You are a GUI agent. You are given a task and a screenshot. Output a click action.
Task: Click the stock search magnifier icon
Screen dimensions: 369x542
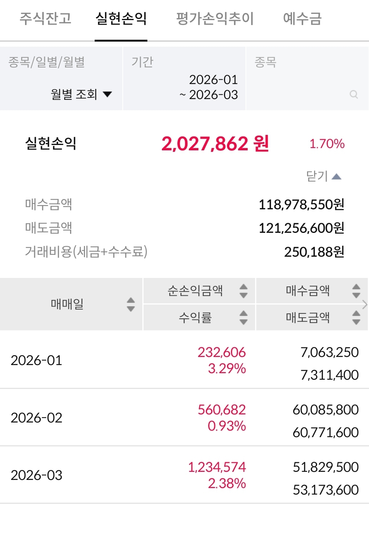tap(354, 94)
